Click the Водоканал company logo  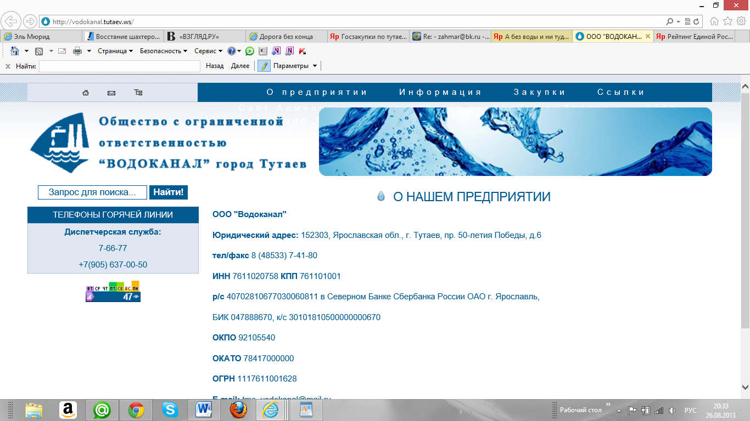coord(60,143)
